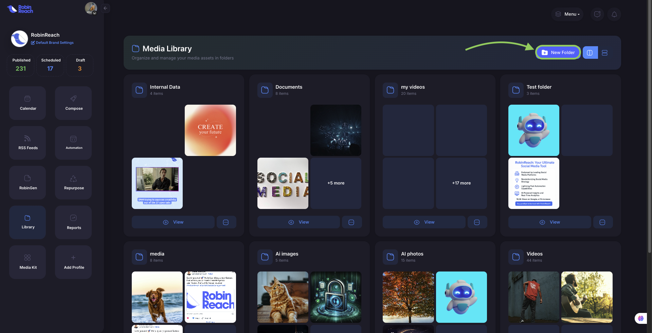
Task: Launch RobinGen from the sidebar
Action: coord(28,182)
